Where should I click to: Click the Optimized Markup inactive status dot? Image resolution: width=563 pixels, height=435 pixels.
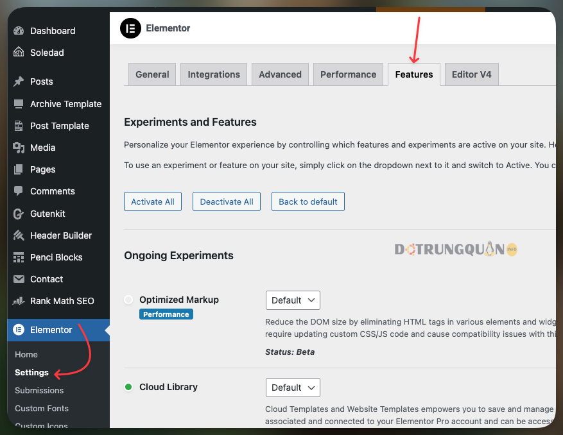128,300
